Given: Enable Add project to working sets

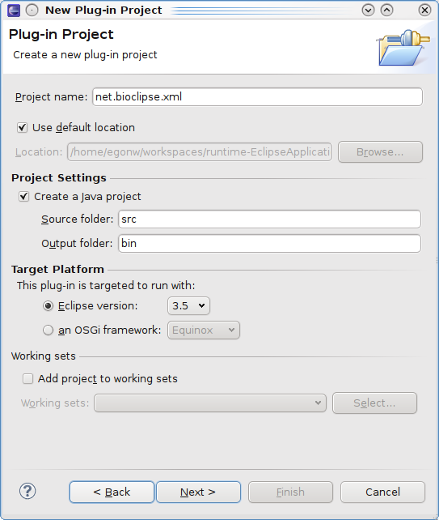Looking at the screenshot, I should tap(27, 378).
